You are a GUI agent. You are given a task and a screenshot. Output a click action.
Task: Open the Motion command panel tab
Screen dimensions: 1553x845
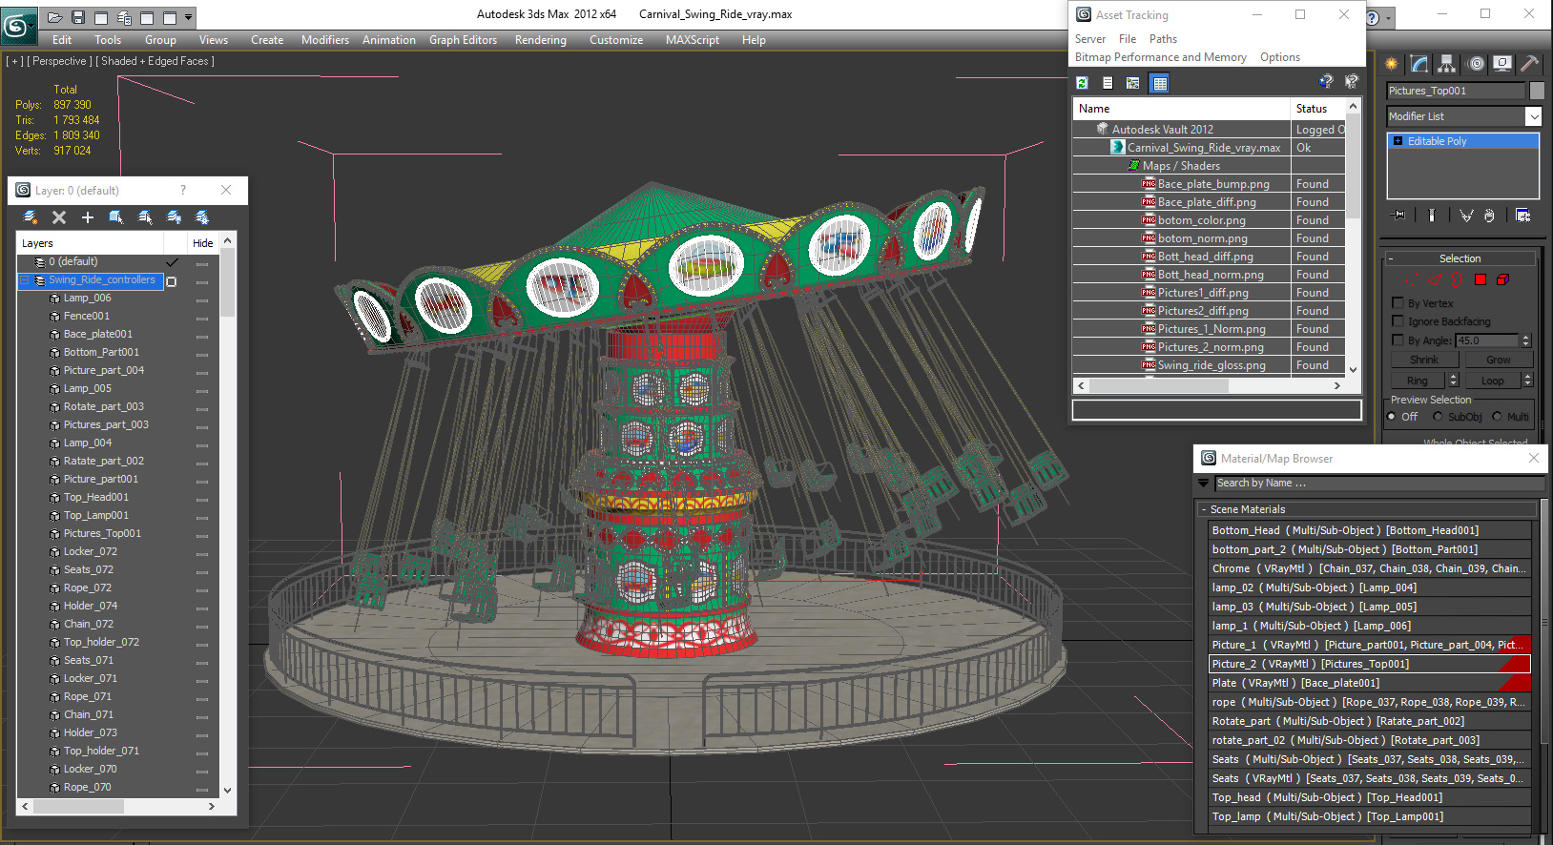[x=1476, y=64]
